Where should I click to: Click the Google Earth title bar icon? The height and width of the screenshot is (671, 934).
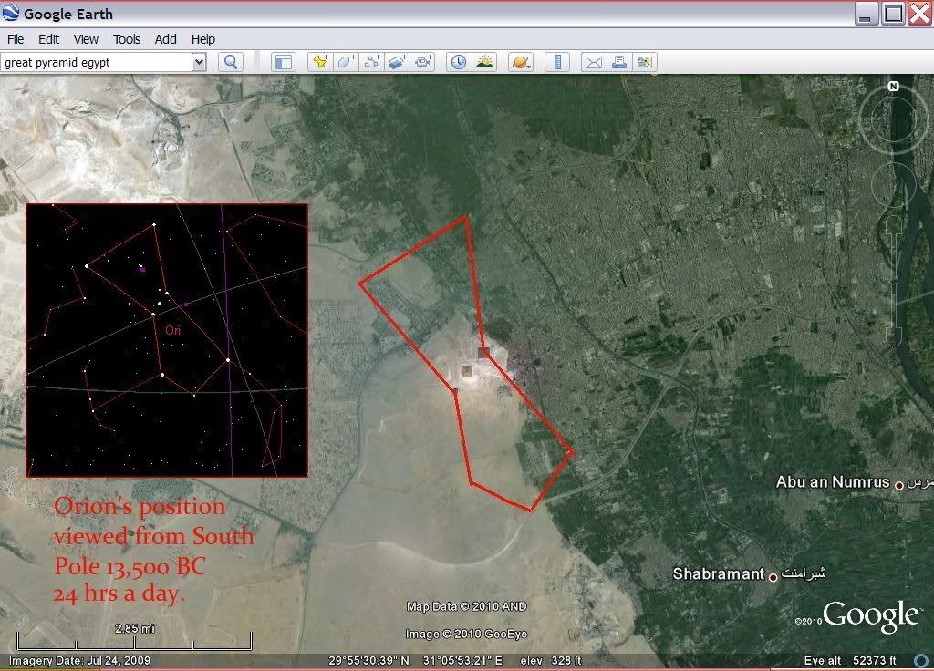[x=11, y=13]
